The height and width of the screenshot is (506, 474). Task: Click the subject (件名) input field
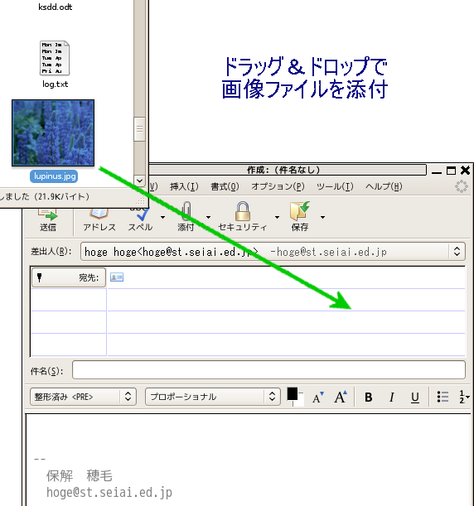coord(268,370)
